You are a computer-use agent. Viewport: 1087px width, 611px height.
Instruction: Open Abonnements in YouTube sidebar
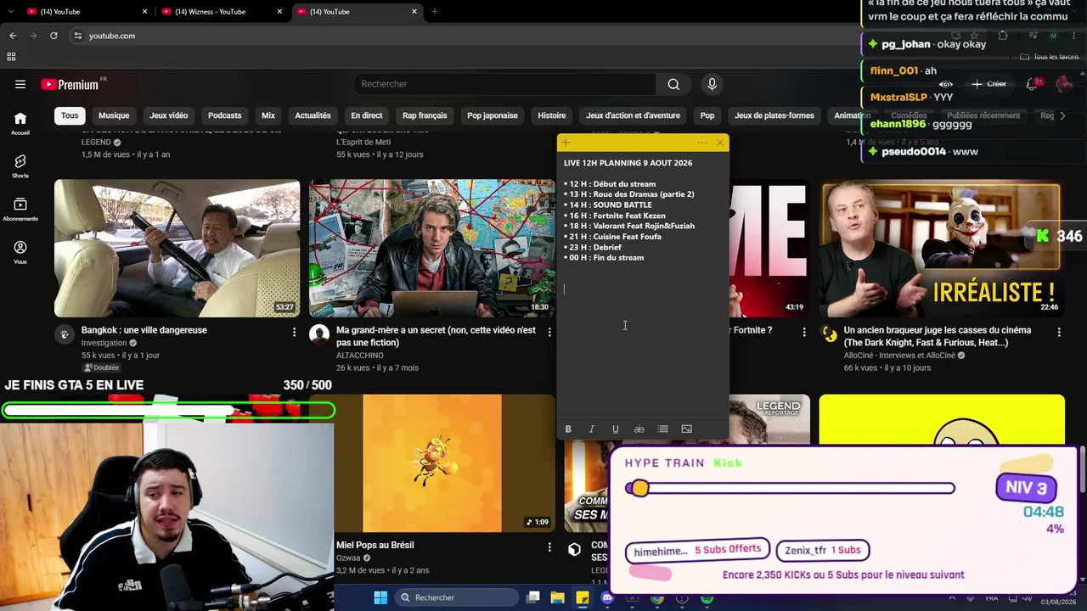[20, 210]
